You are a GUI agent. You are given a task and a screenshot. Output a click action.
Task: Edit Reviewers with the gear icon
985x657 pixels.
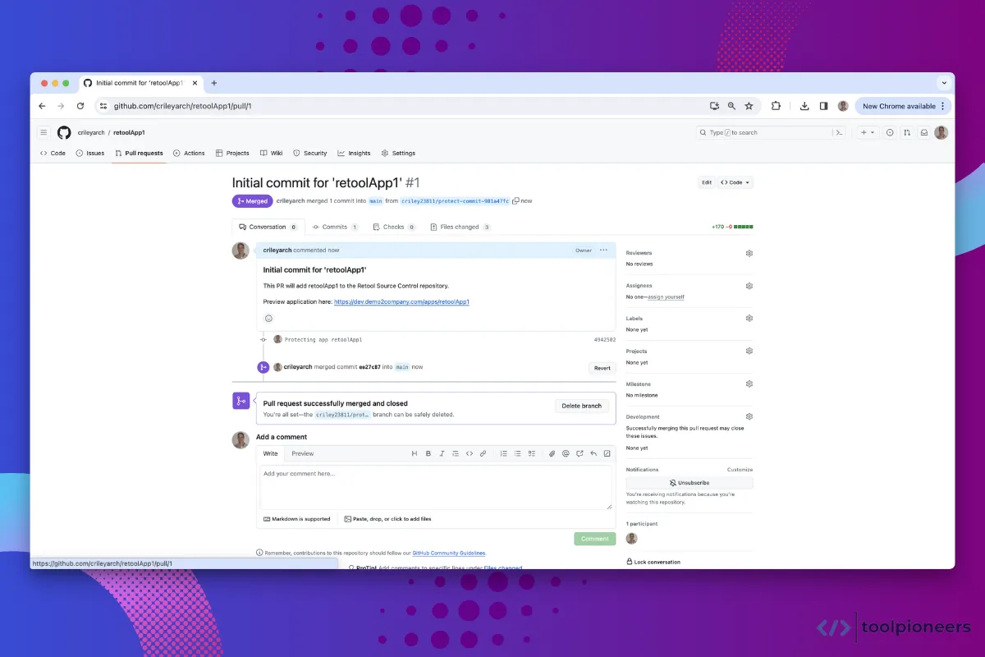tap(749, 253)
